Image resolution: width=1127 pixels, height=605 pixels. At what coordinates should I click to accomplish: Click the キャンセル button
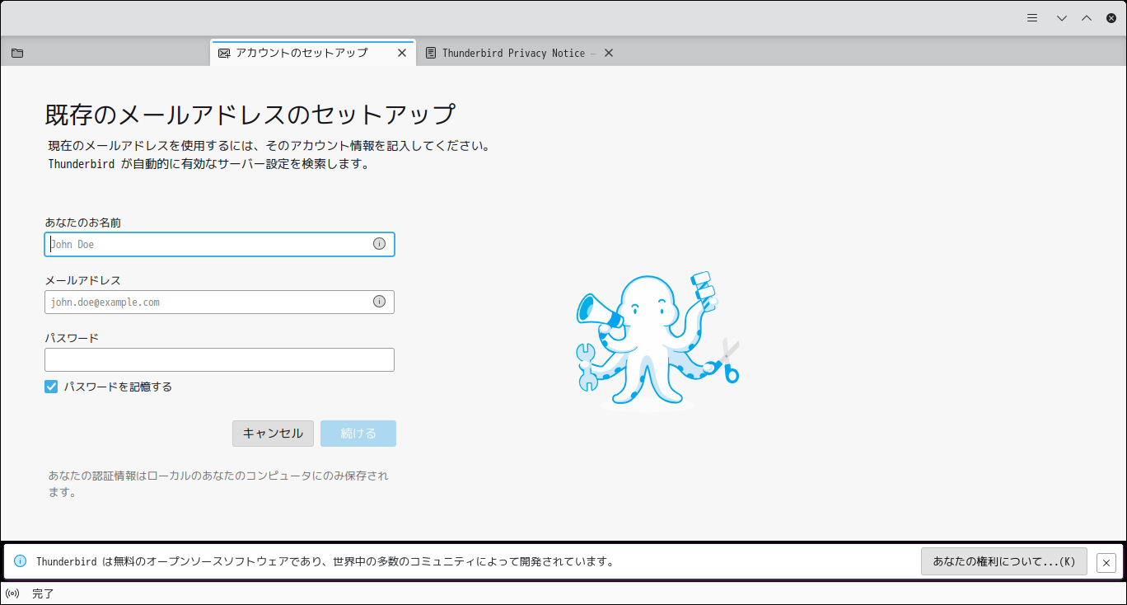(273, 433)
